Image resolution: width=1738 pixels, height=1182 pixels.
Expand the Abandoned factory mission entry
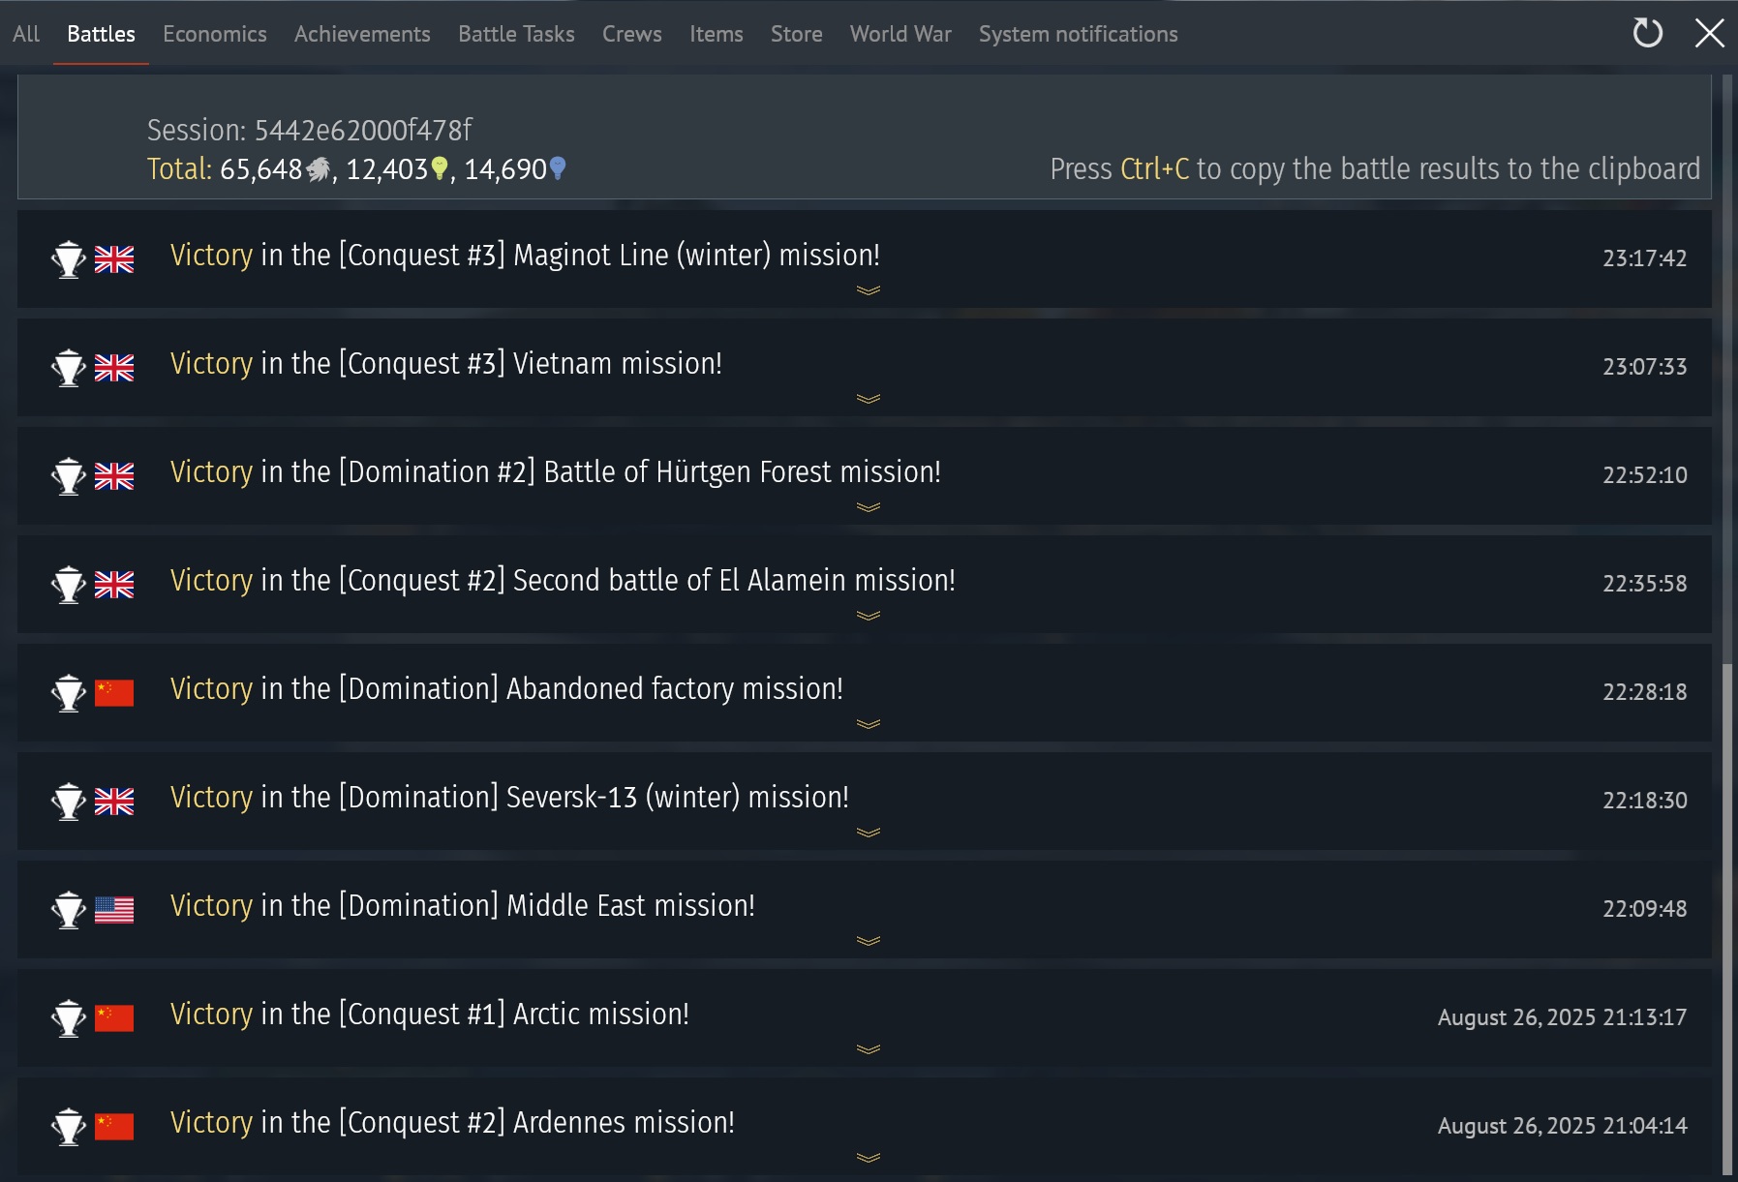click(x=869, y=724)
